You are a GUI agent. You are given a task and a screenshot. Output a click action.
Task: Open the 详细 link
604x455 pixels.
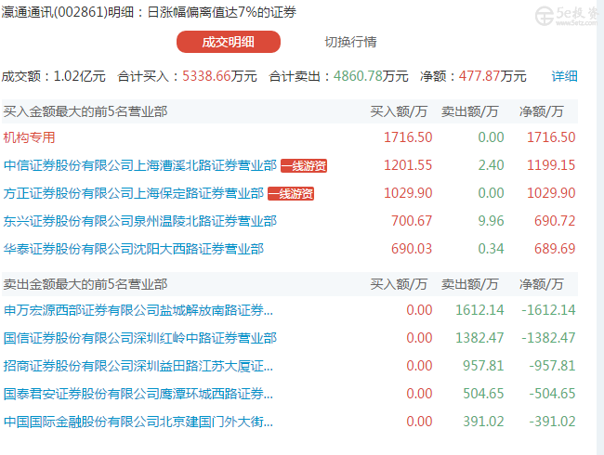(x=564, y=76)
